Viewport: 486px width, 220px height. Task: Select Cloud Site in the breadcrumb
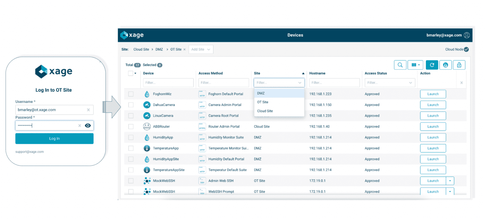coord(141,49)
